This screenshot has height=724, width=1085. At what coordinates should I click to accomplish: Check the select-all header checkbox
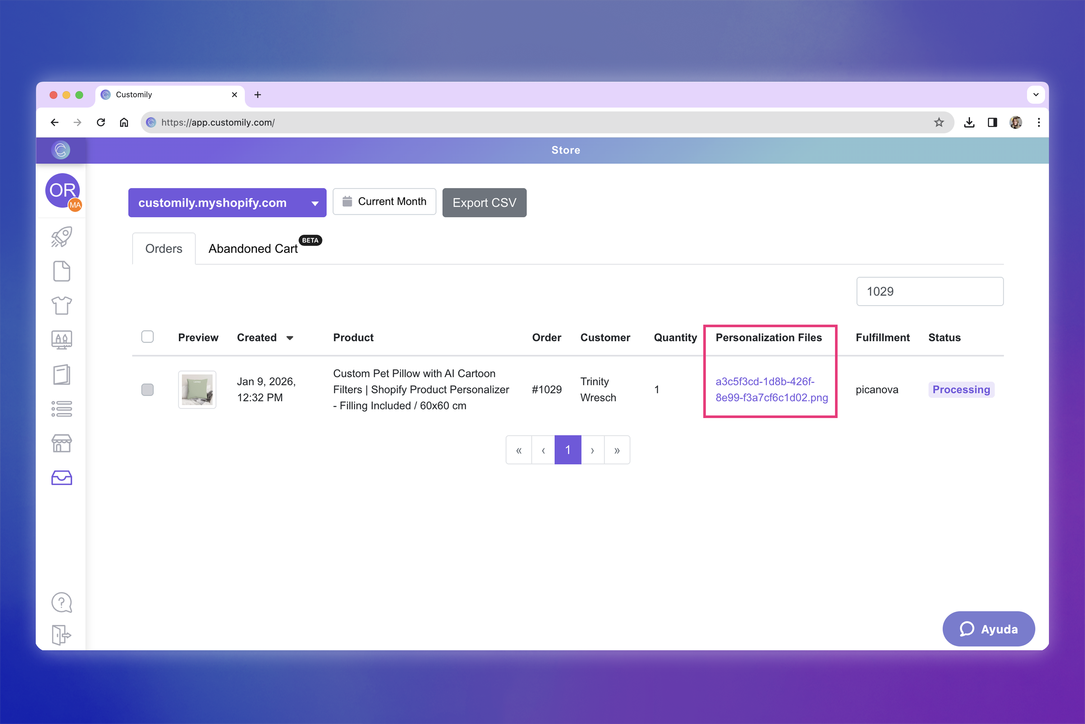[x=147, y=337]
